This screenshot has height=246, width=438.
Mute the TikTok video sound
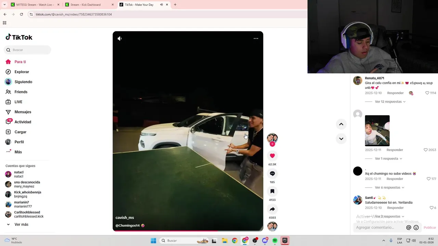click(x=119, y=39)
